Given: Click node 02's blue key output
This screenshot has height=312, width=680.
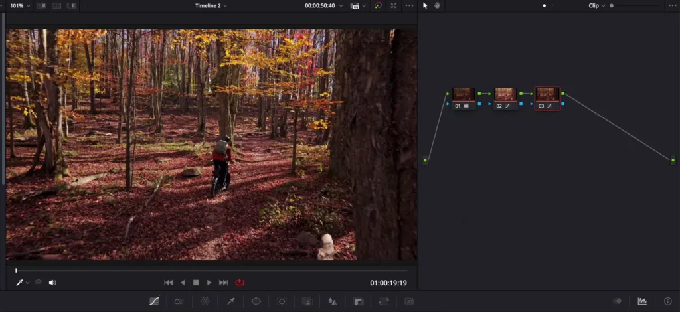Looking at the screenshot, I should pos(521,104).
